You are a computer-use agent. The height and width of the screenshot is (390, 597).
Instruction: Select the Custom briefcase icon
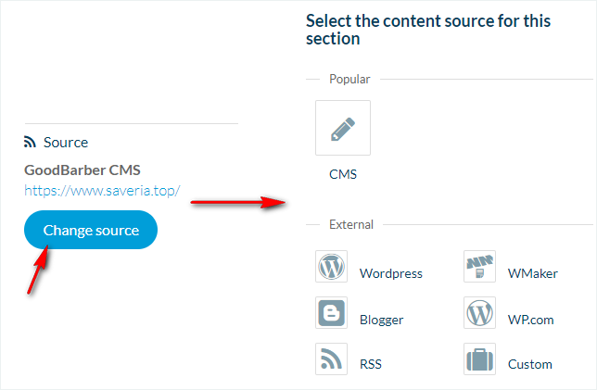point(479,359)
